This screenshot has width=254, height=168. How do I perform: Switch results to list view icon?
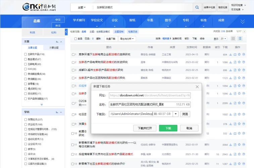pos(240,38)
